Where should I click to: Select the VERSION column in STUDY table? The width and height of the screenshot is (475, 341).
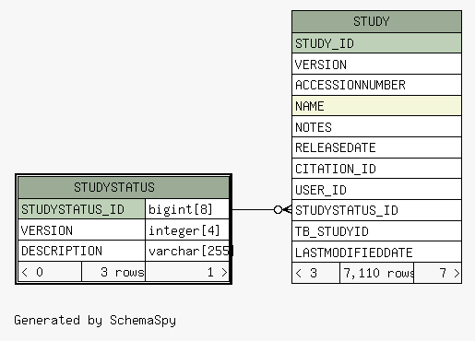point(376,65)
